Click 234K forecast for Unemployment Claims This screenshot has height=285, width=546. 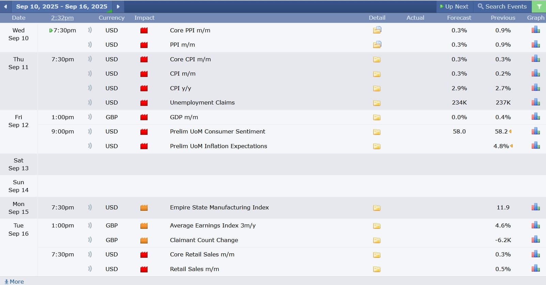tap(459, 102)
